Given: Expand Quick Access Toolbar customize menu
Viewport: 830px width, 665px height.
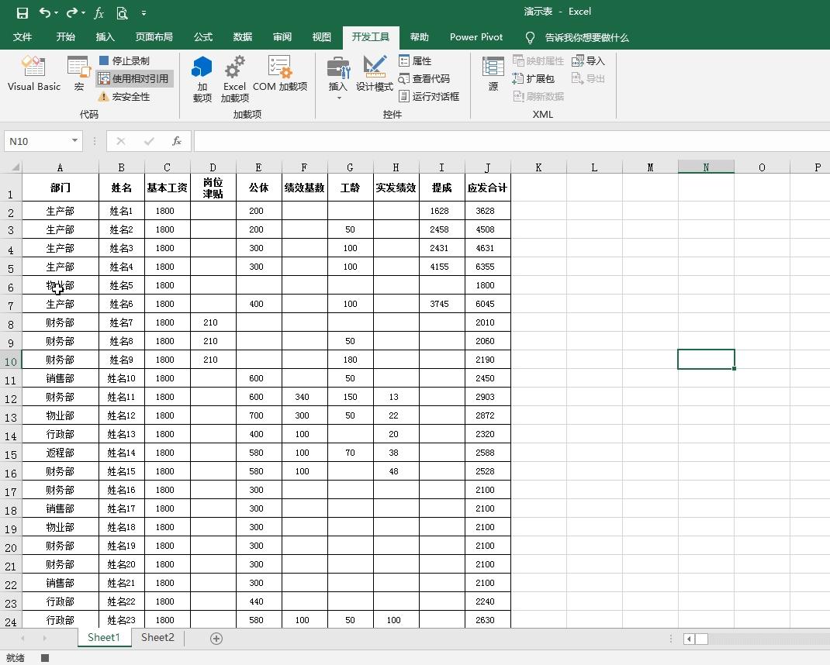Looking at the screenshot, I should [x=144, y=13].
